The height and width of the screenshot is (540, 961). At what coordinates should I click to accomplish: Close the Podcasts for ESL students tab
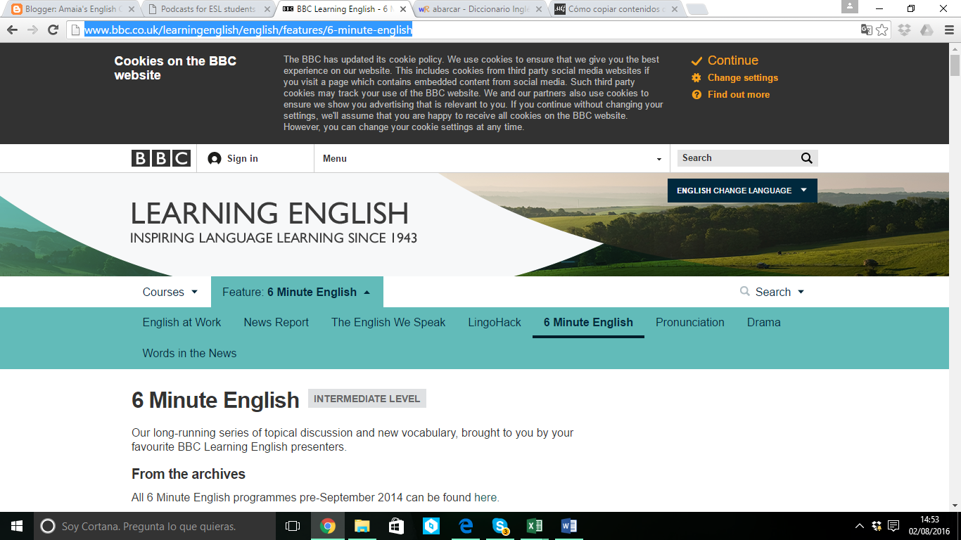point(267,9)
